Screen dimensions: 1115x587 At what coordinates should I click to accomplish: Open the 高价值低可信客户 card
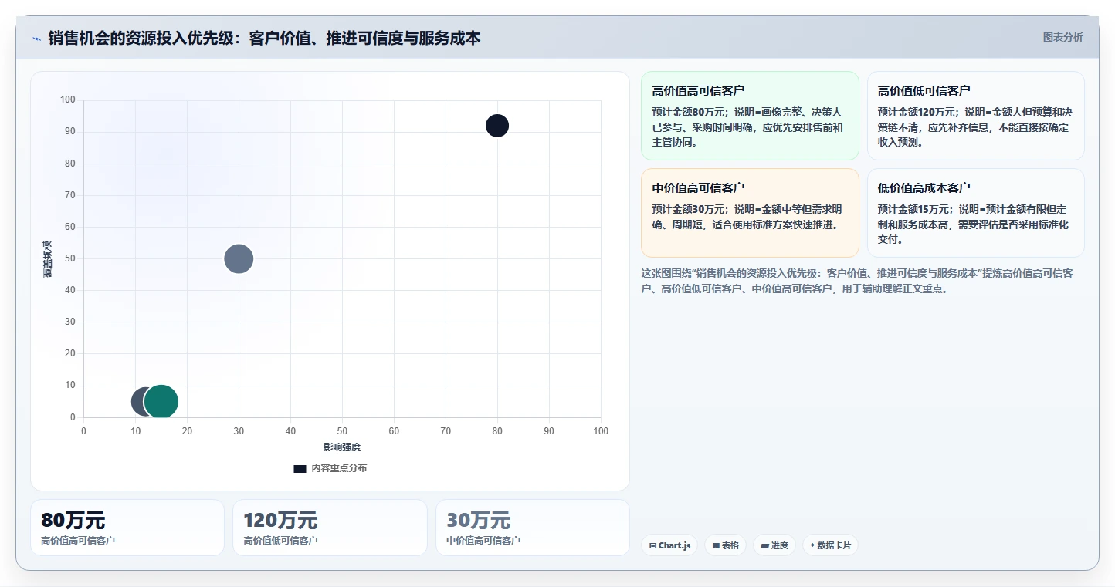(975, 116)
